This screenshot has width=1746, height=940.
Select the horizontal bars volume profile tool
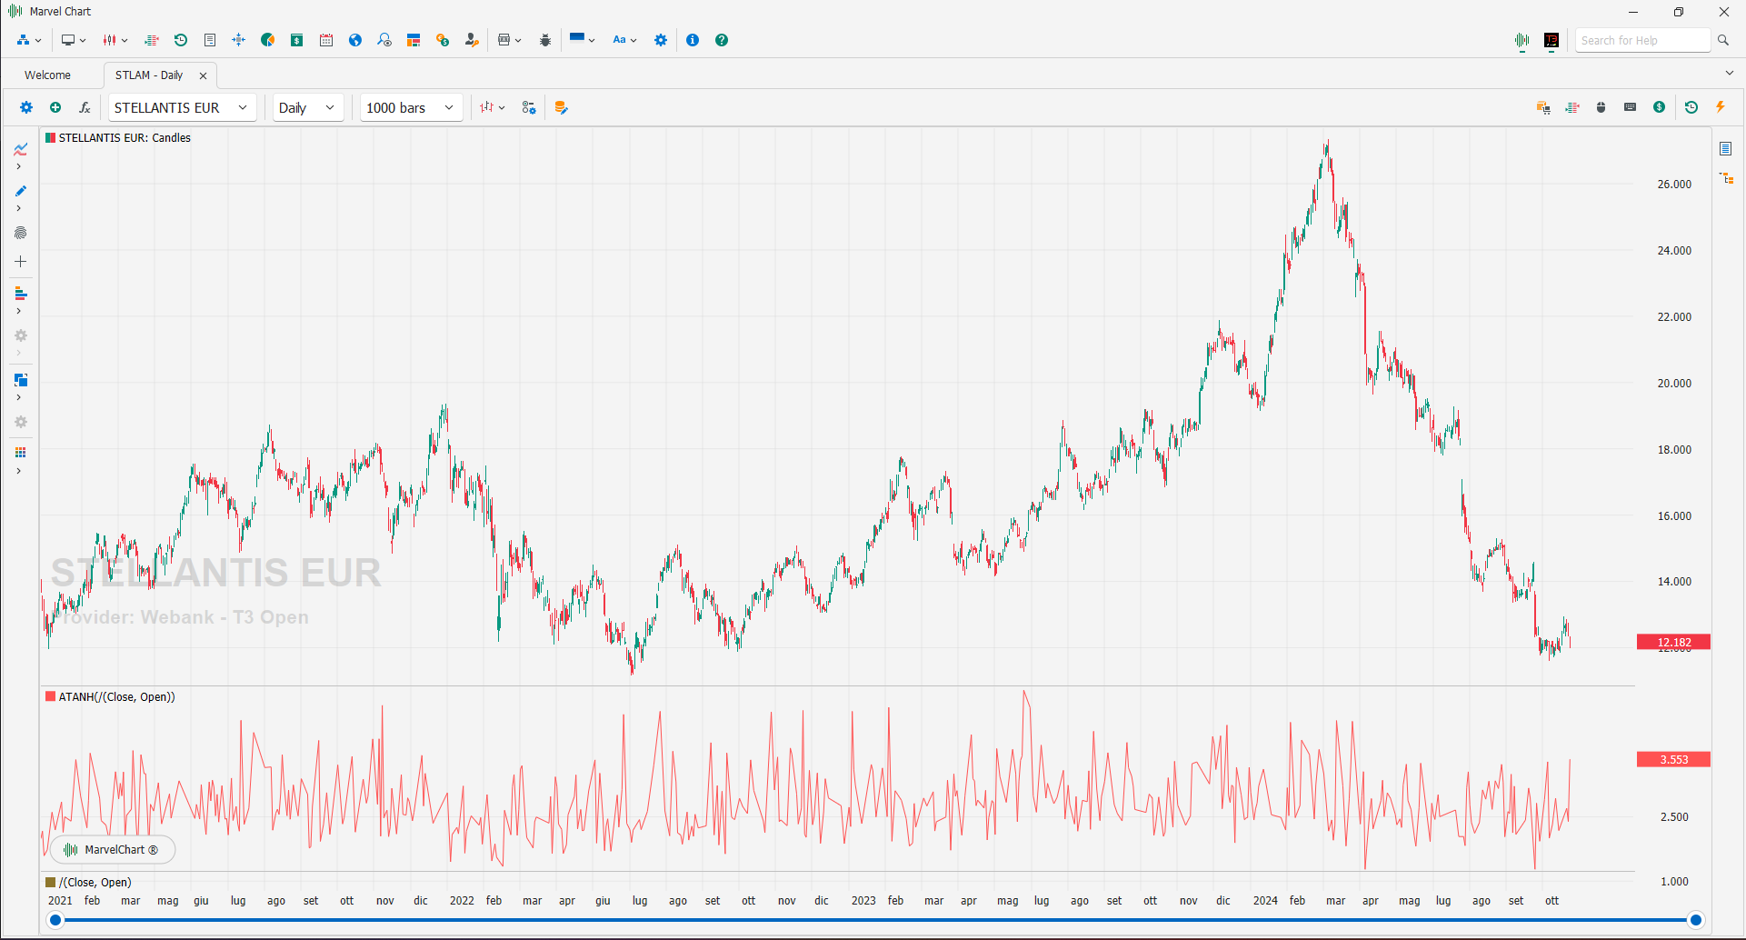click(x=20, y=294)
